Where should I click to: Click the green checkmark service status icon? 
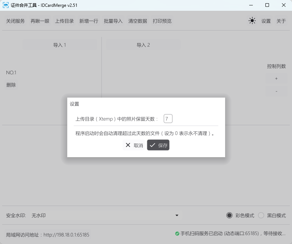177,234
